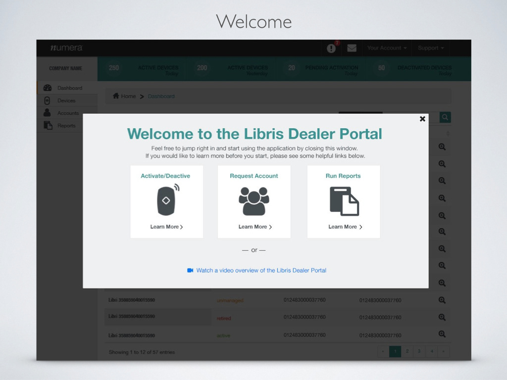Open the mail envelope icon

click(x=352, y=48)
